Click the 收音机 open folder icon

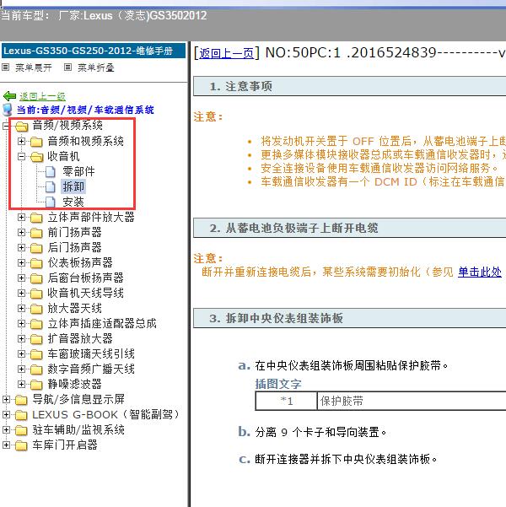pyautogui.click(x=36, y=157)
